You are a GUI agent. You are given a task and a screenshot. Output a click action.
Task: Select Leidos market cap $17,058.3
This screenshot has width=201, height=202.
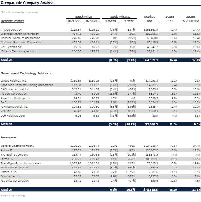151,81
